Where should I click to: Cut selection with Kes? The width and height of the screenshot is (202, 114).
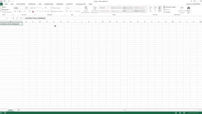(x=4, y=7)
